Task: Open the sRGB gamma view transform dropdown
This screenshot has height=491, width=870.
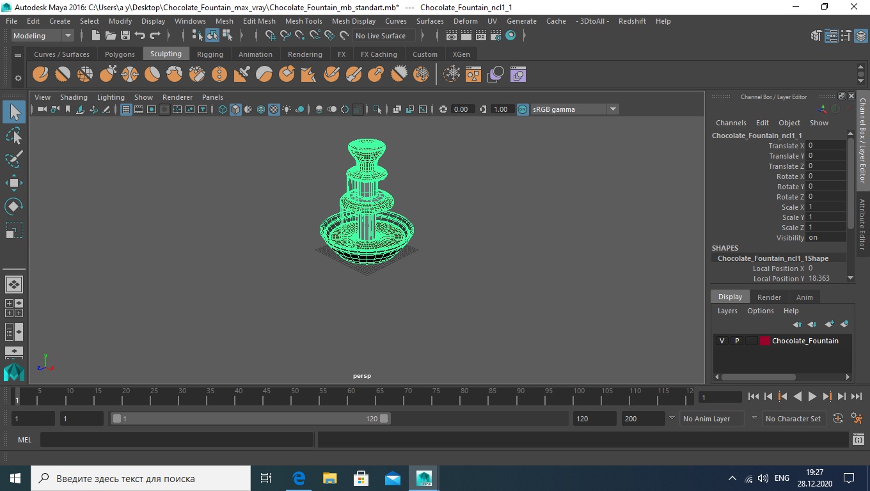Action: (574, 109)
